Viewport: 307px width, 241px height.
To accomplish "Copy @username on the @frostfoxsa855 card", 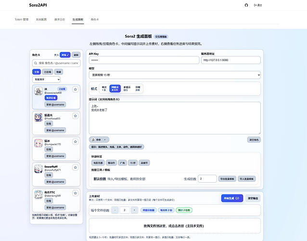I will [x=55, y=130].
